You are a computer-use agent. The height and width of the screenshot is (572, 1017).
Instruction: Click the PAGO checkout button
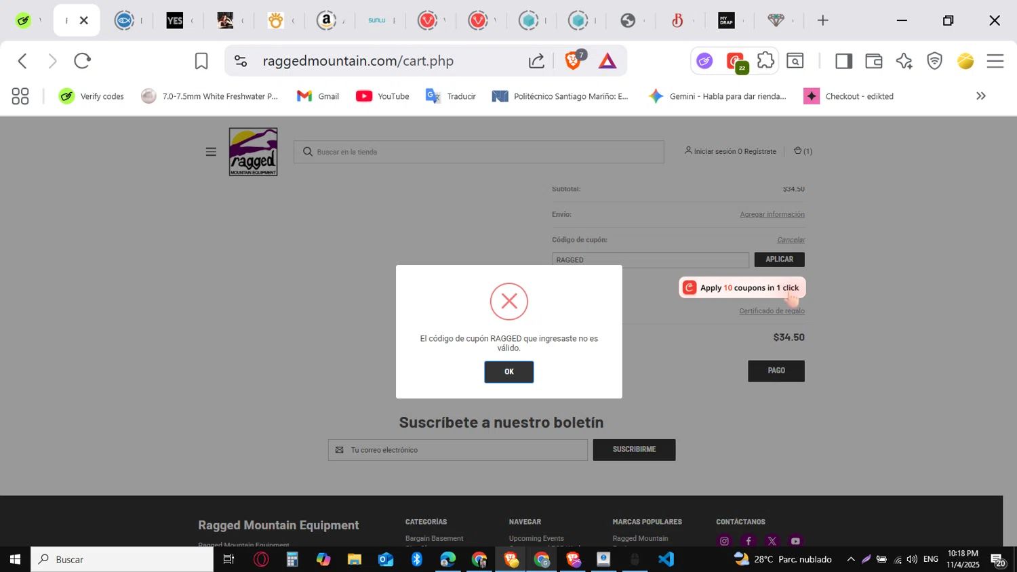pyautogui.click(x=776, y=371)
